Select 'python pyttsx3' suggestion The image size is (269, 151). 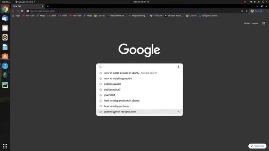click(x=139, y=89)
